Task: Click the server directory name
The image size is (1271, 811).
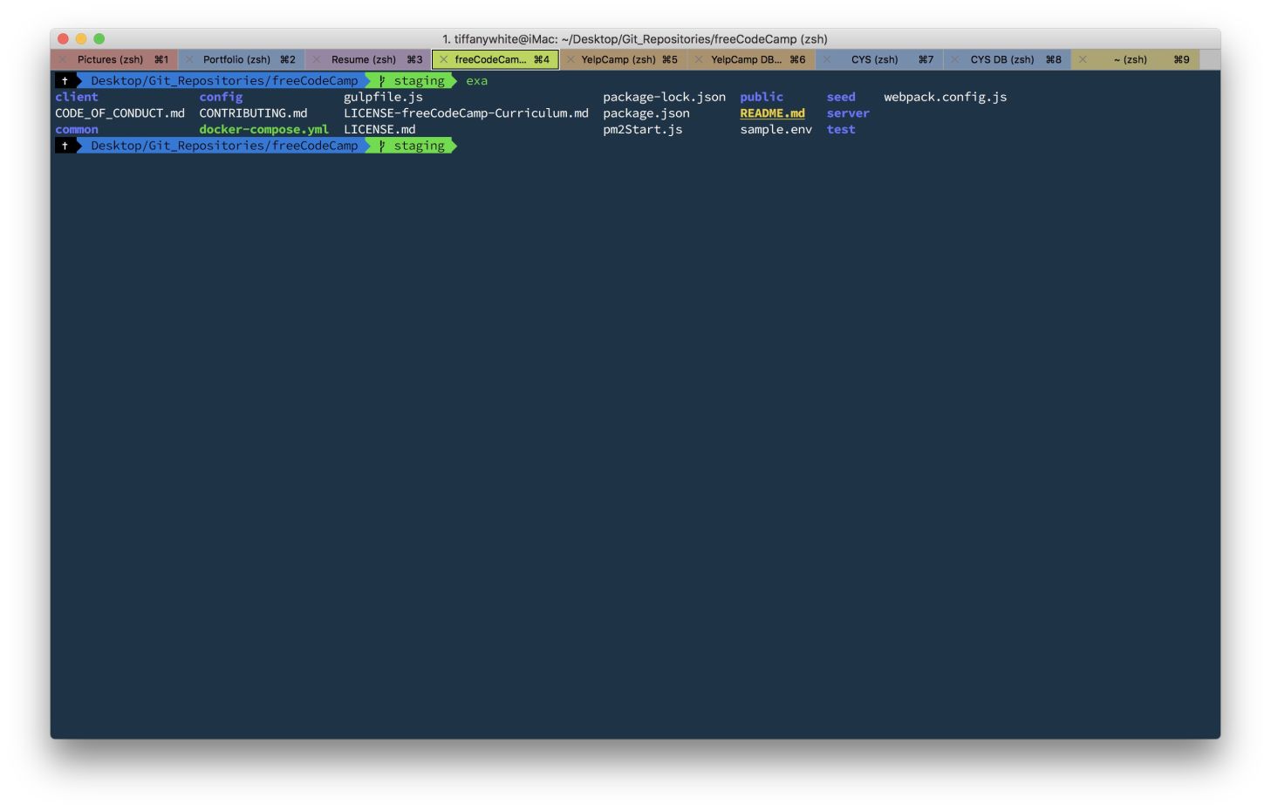Action: (848, 113)
